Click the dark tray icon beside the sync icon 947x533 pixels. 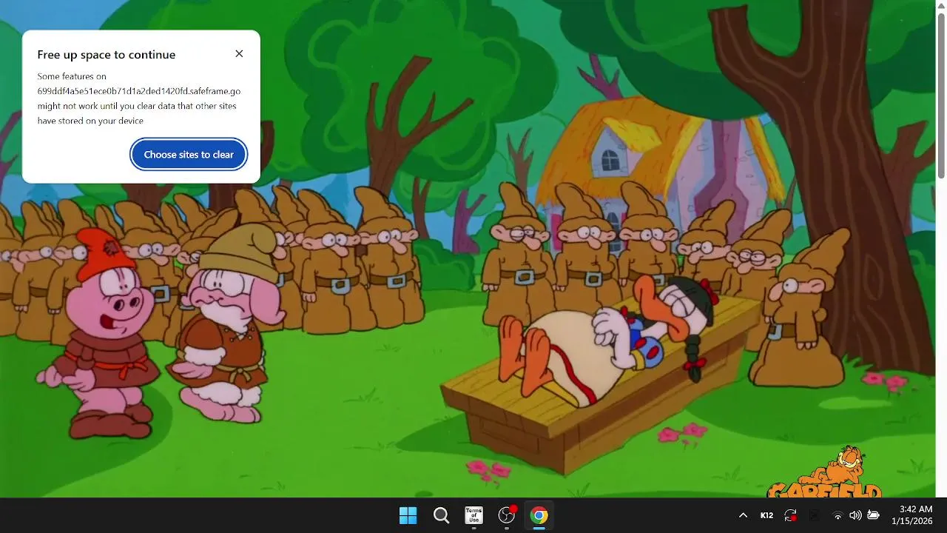coord(814,515)
